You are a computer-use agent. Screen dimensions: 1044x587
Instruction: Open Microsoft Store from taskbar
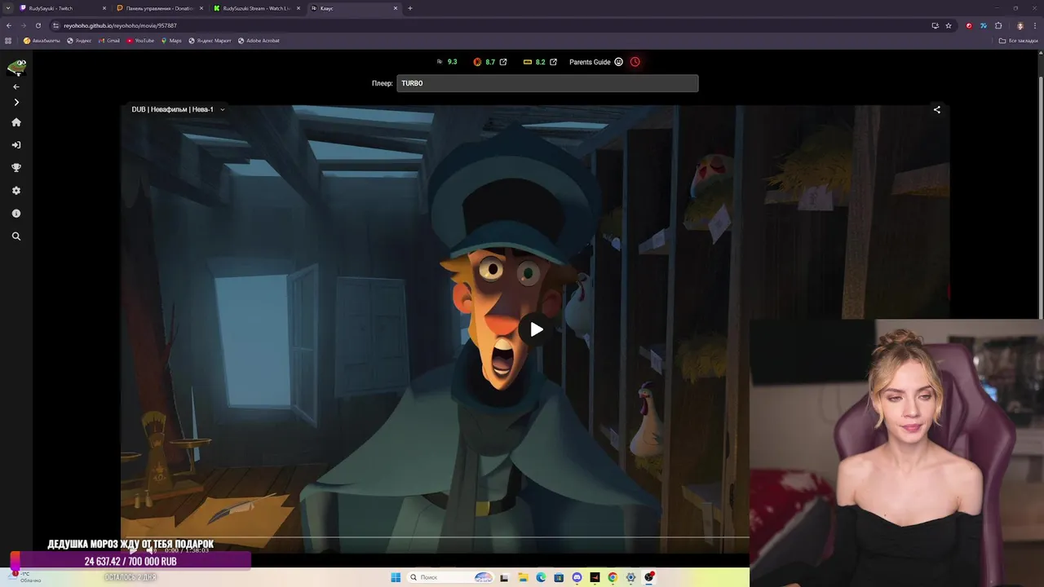point(559,577)
